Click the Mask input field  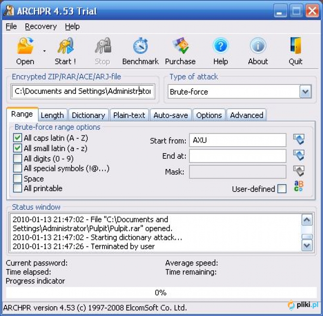coord(238,171)
